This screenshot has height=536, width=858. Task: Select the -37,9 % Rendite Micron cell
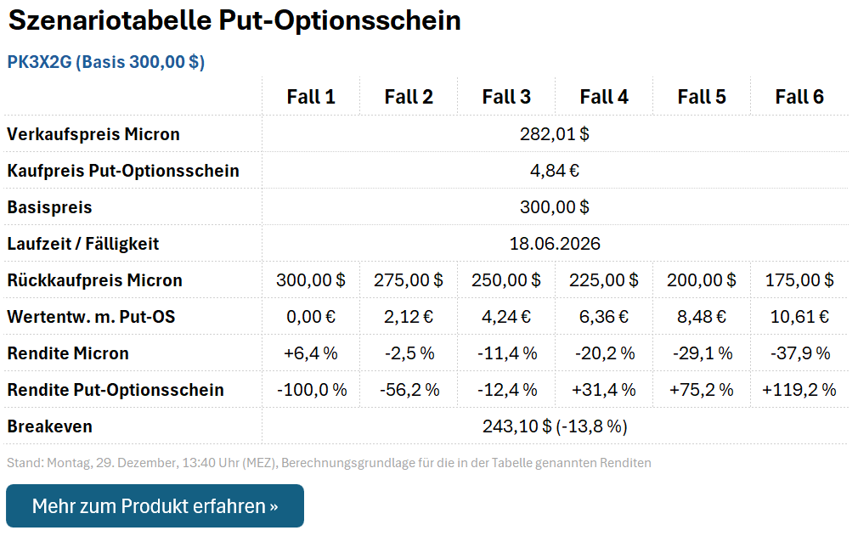(799, 353)
